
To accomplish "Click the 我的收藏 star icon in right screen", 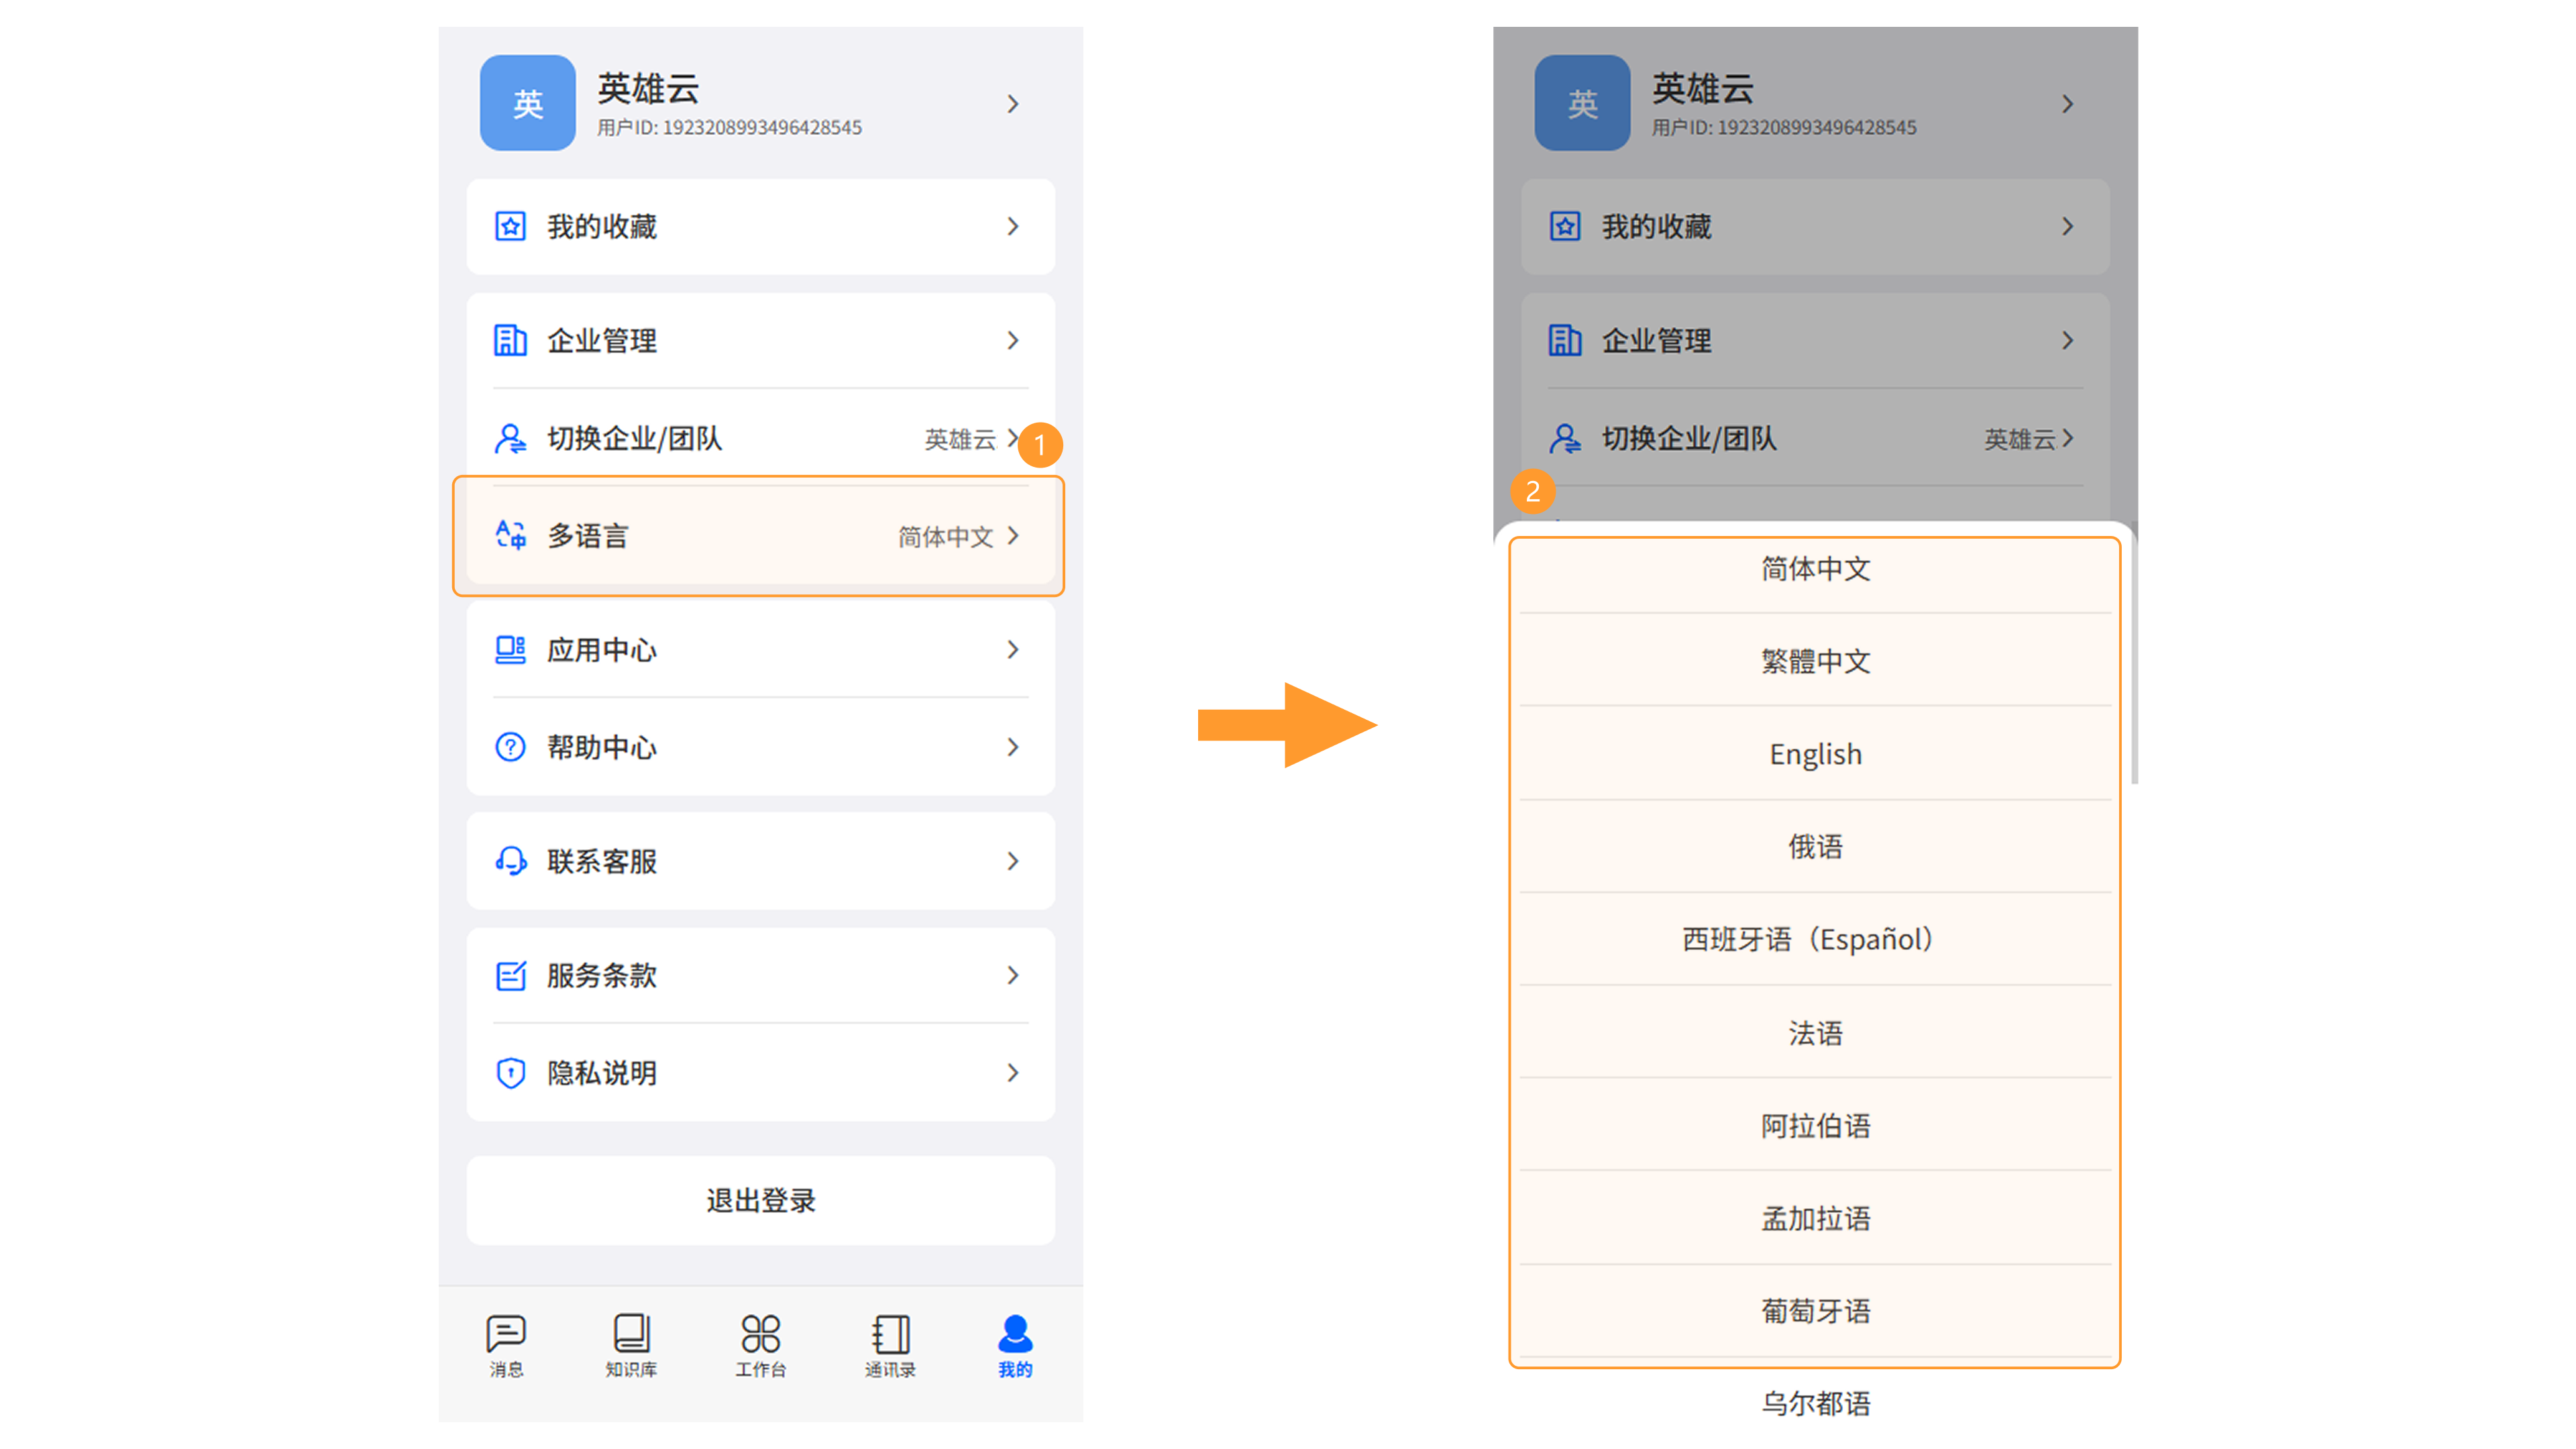I will point(1565,227).
